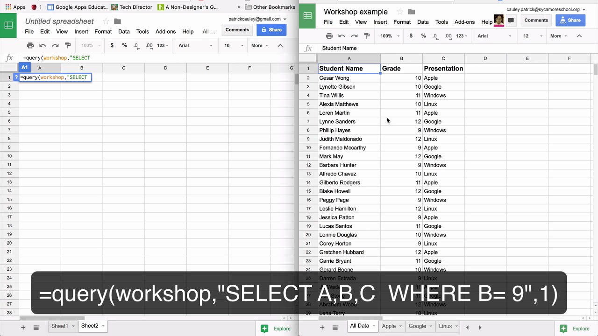Expand More toolbar options in Workshop example
This screenshot has width=598, height=336.
click(559, 36)
